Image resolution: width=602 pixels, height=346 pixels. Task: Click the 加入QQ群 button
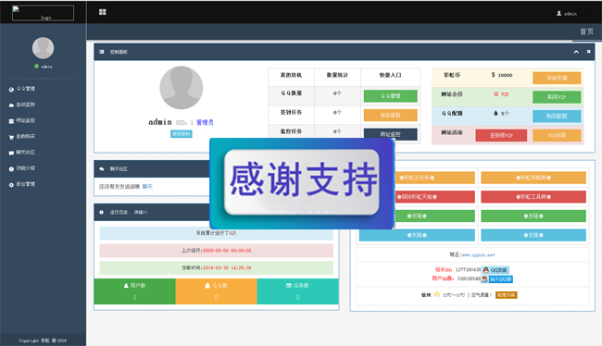497,279
